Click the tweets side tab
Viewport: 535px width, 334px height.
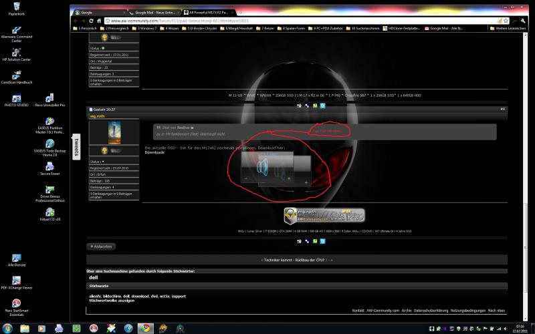76,147
